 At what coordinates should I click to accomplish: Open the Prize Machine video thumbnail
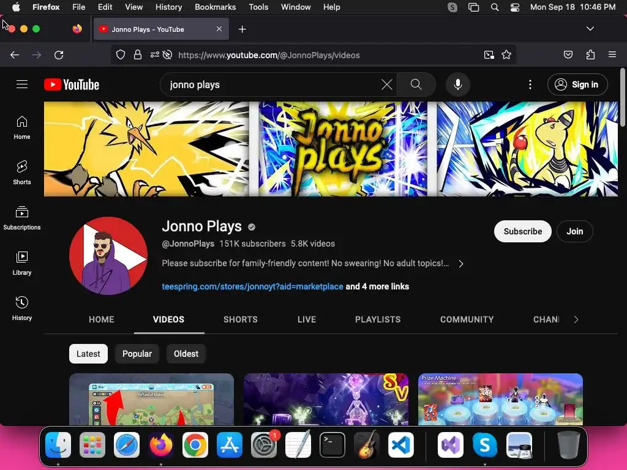pos(501,399)
